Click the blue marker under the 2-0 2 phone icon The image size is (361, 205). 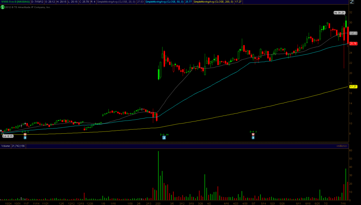pyautogui.click(x=253, y=138)
